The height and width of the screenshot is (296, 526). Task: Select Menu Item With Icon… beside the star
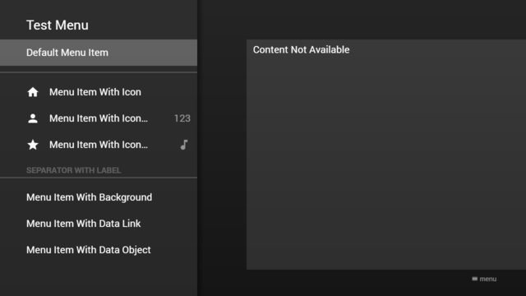click(x=99, y=145)
